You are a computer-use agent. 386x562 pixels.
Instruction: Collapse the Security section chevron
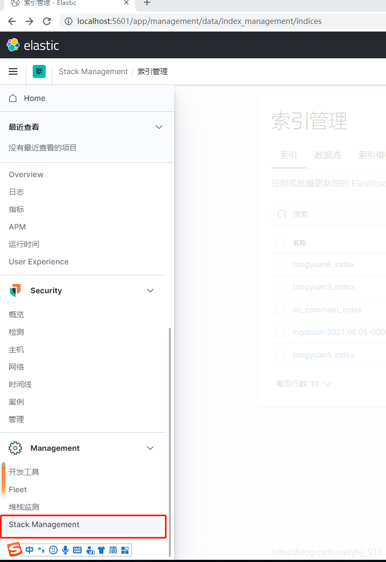(150, 291)
